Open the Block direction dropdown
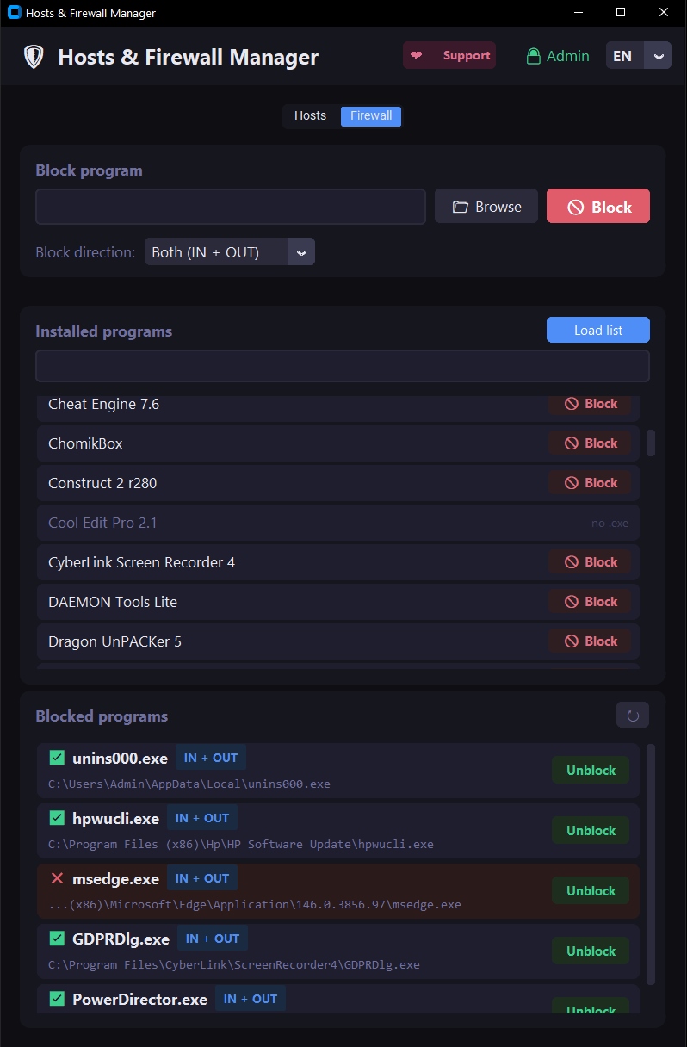This screenshot has width=687, height=1047. pos(229,252)
